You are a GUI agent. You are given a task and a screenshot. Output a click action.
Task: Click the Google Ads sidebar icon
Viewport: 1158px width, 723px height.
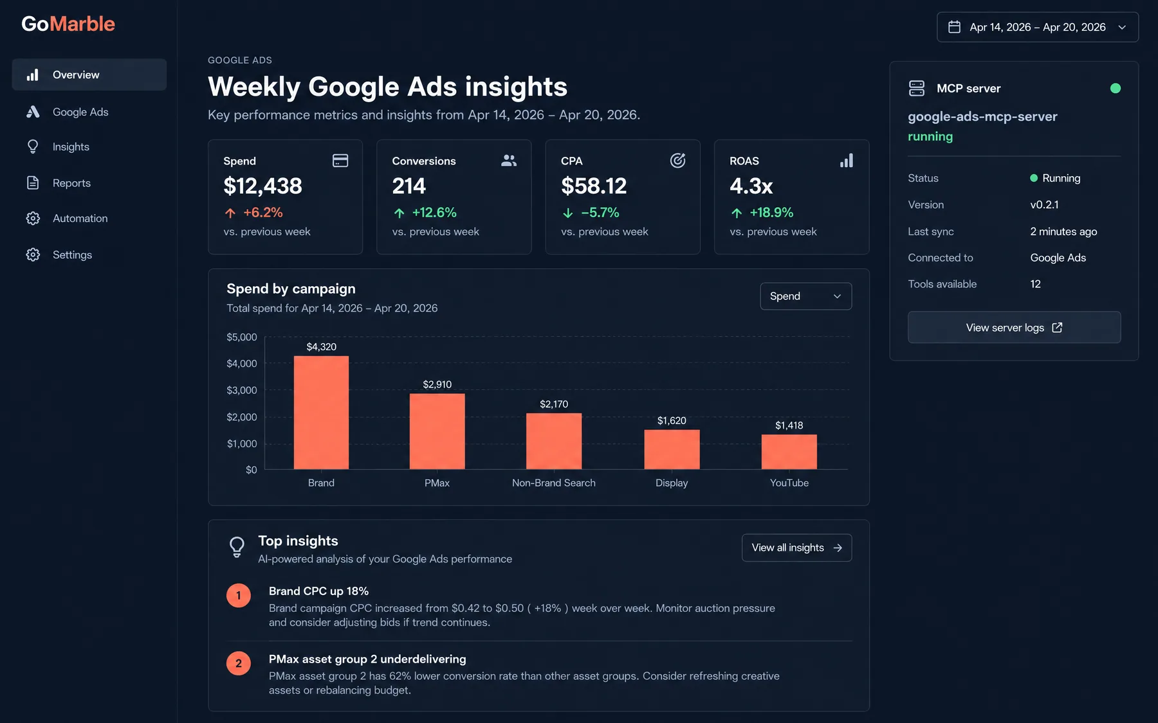click(x=33, y=112)
